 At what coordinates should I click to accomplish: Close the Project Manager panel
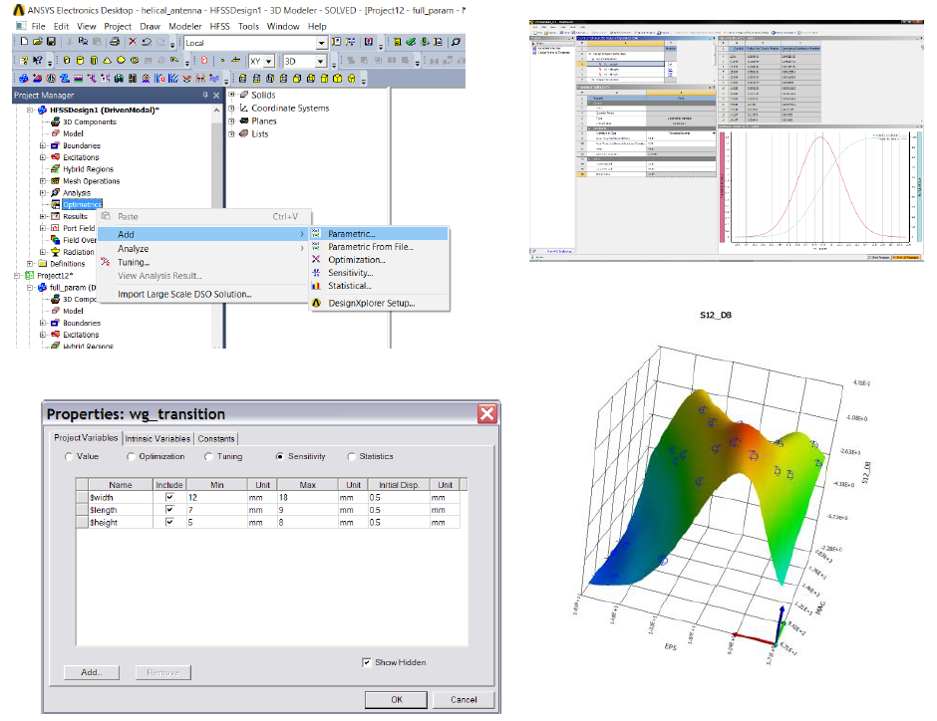(x=216, y=95)
